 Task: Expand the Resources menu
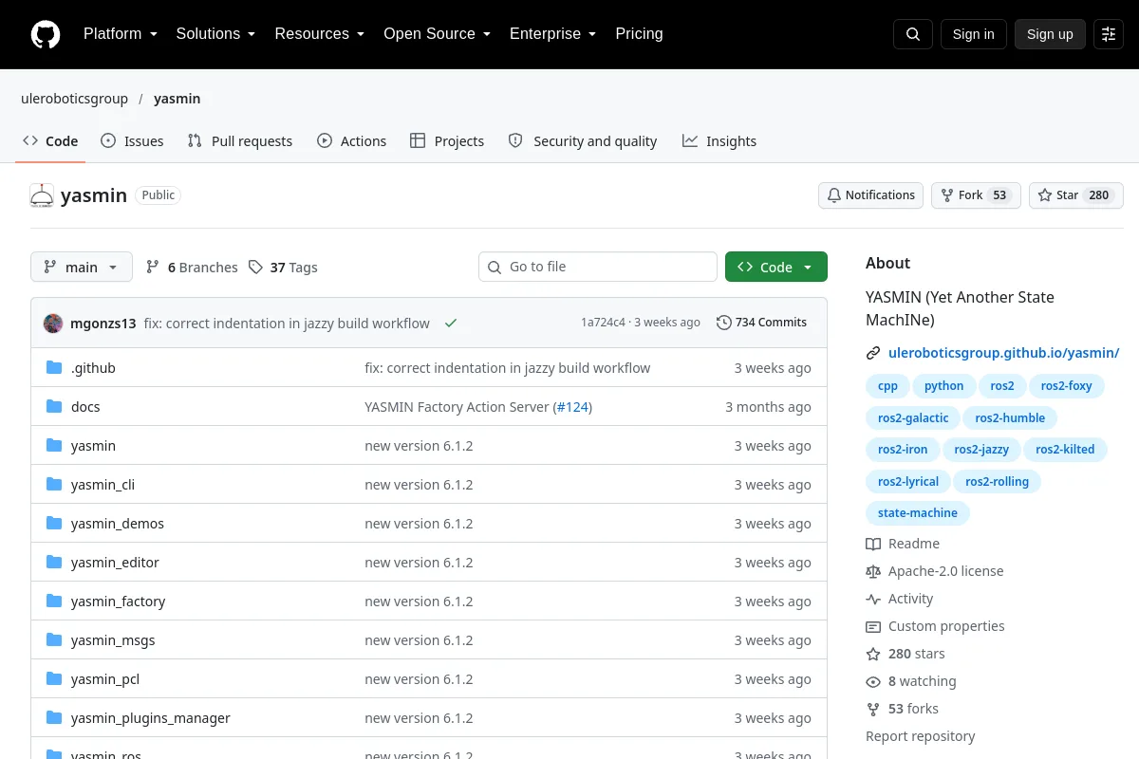pos(320,34)
